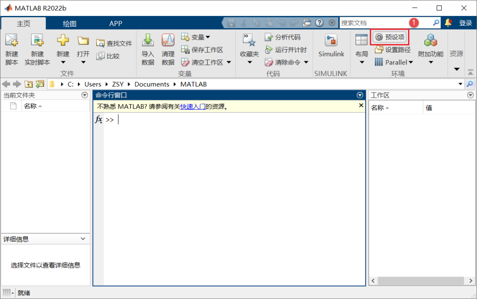Click 运行并计时 to profile code
Viewport: 477px width, 299px height.
coord(287,50)
